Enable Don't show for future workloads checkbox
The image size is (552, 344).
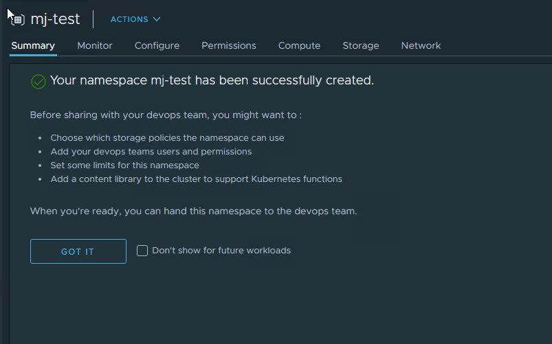142,251
